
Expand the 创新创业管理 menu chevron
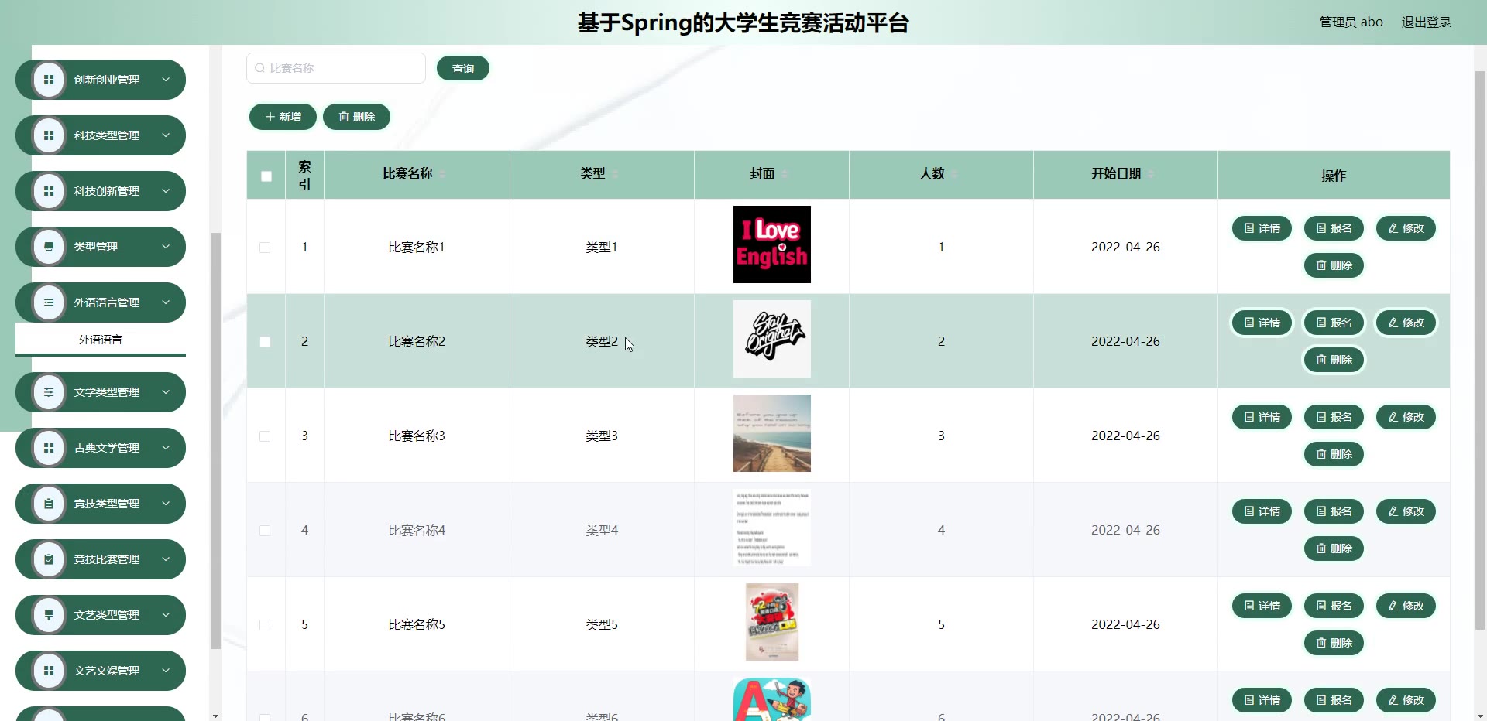tap(166, 80)
